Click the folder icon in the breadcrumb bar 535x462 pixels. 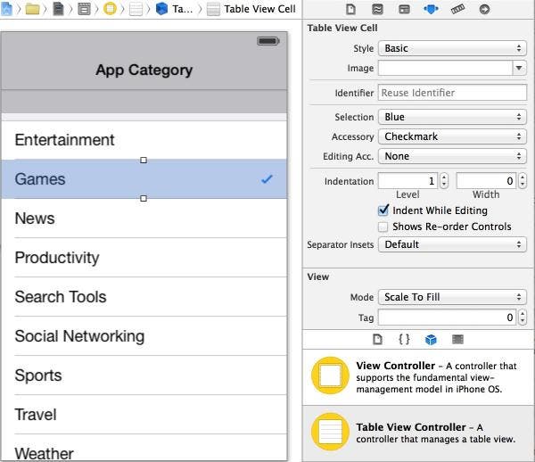tap(33, 9)
